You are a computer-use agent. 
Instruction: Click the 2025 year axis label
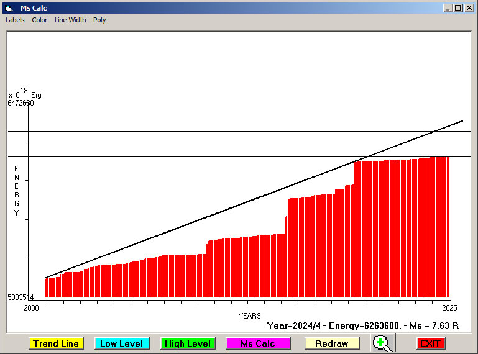pyautogui.click(x=449, y=307)
